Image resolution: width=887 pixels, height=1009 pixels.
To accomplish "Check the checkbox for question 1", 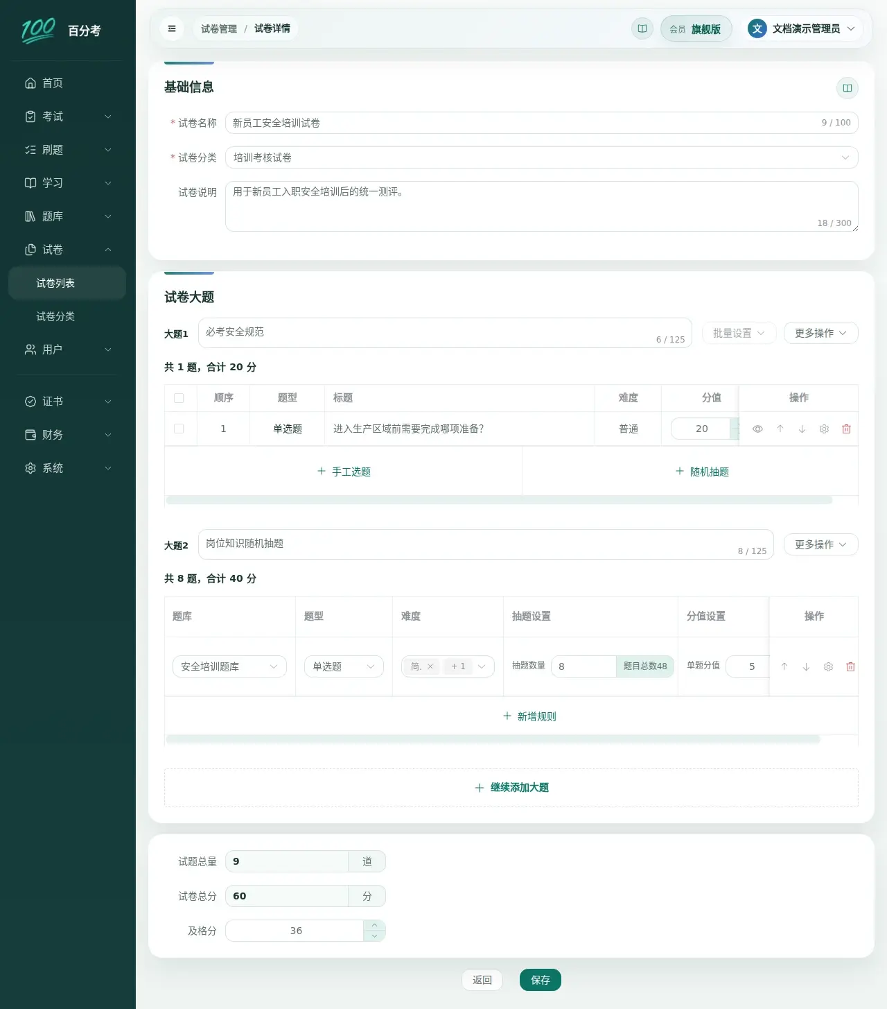I will pyautogui.click(x=179, y=429).
